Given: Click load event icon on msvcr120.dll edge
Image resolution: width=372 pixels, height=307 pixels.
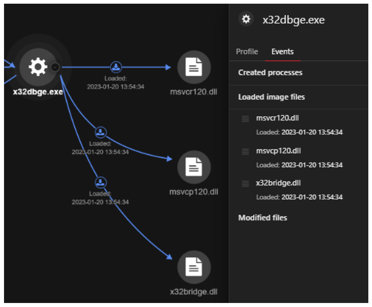Looking at the screenshot, I should tap(116, 67).
